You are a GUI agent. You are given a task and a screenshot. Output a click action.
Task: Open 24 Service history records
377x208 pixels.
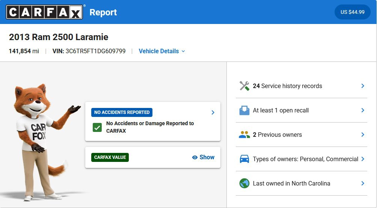[302, 86]
